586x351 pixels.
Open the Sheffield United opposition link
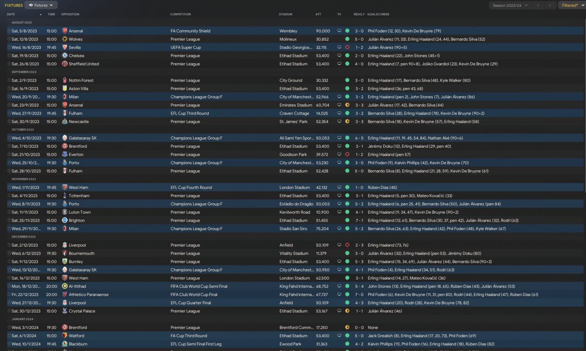click(x=84, y=64)
